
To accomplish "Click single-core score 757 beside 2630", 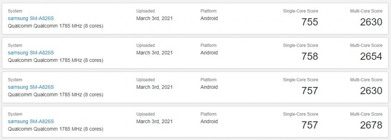I will click(x=310, y=91).
